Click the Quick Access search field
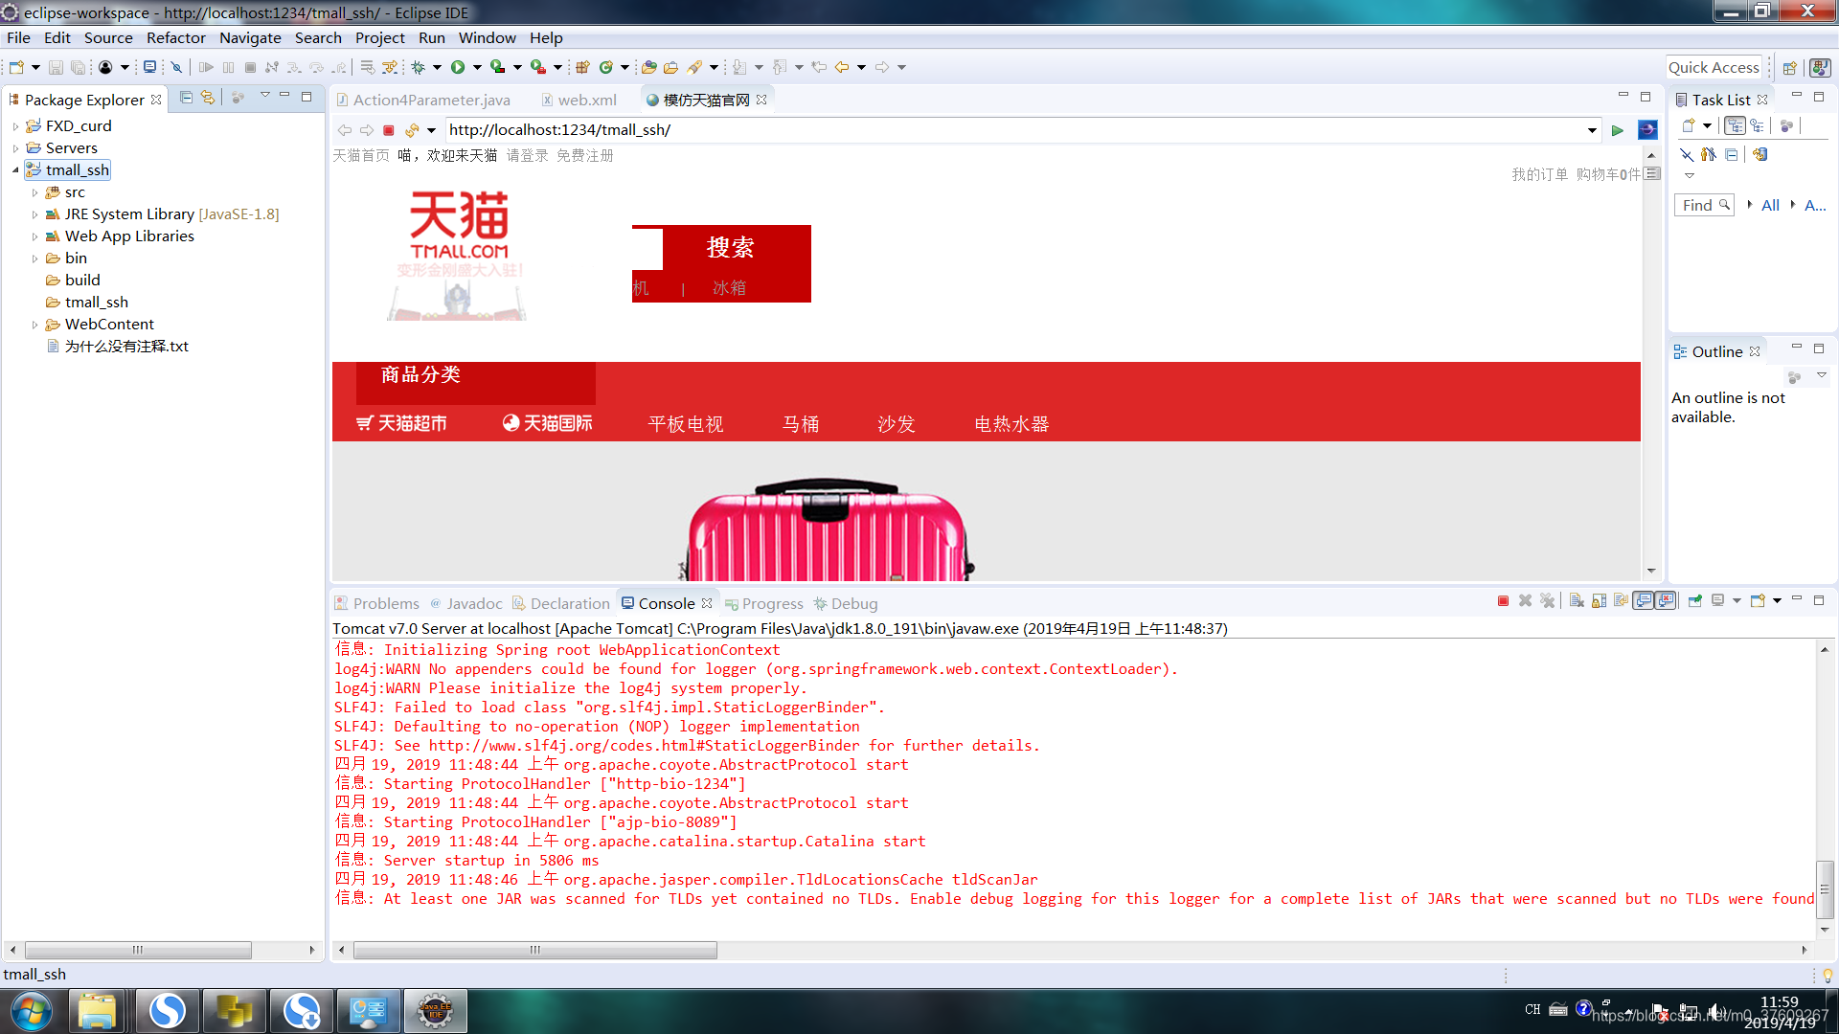The image size is (1839, 1034). [x=1713, y=67]
